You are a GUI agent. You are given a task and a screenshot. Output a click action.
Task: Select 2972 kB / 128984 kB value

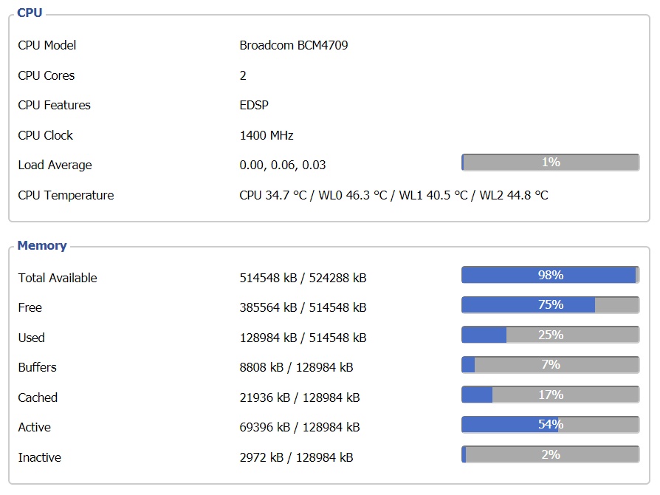coord(296,457)
